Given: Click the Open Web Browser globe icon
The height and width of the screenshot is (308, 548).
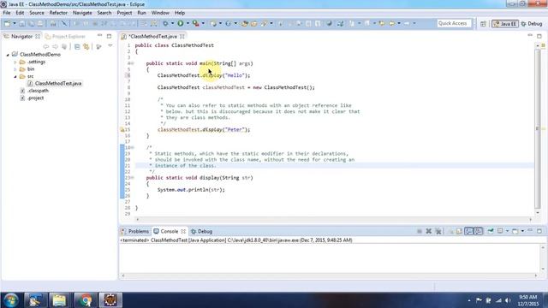Looking at the screenshot, I should click(x=329, y=23).
